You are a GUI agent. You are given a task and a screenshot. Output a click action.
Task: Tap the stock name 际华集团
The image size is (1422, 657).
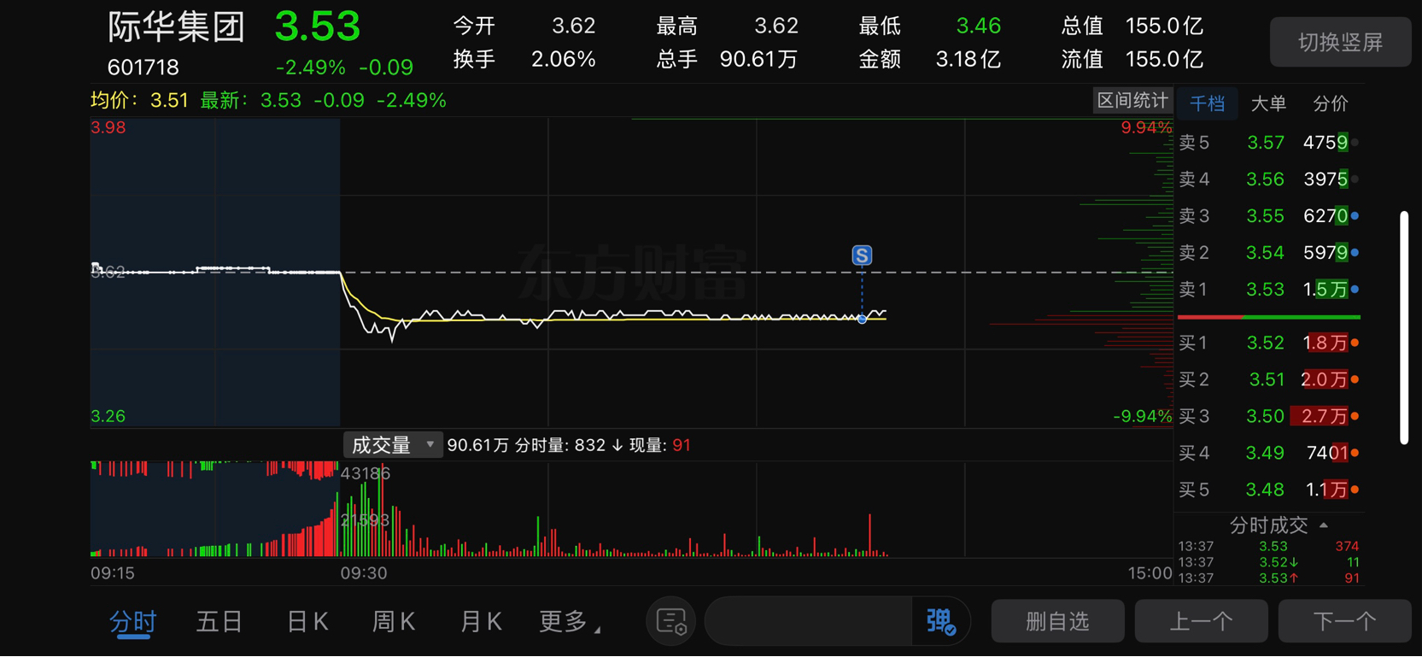tap(176, 27)
